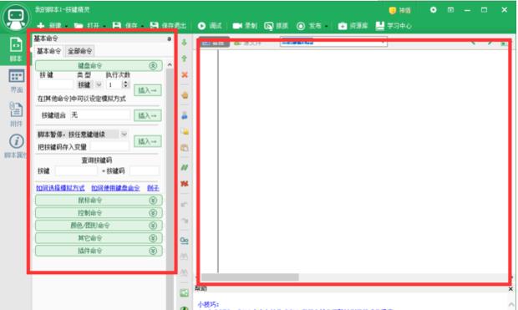Select the 界面 (Interface) sidebar icon
The image size is (518, 310).
pos(16,81)
